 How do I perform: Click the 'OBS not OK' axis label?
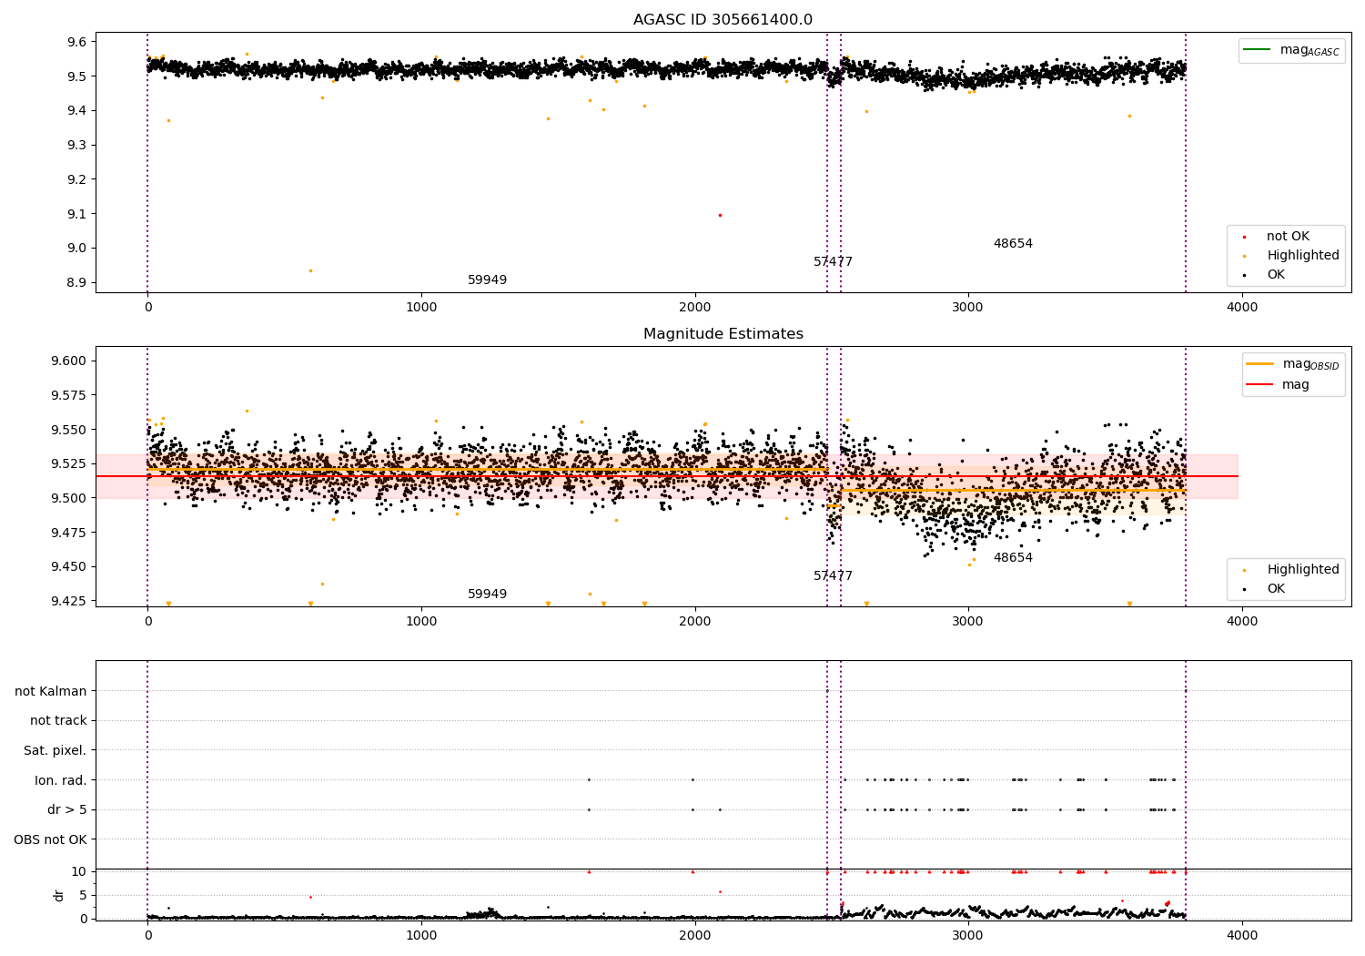click(x=51, y=840)
